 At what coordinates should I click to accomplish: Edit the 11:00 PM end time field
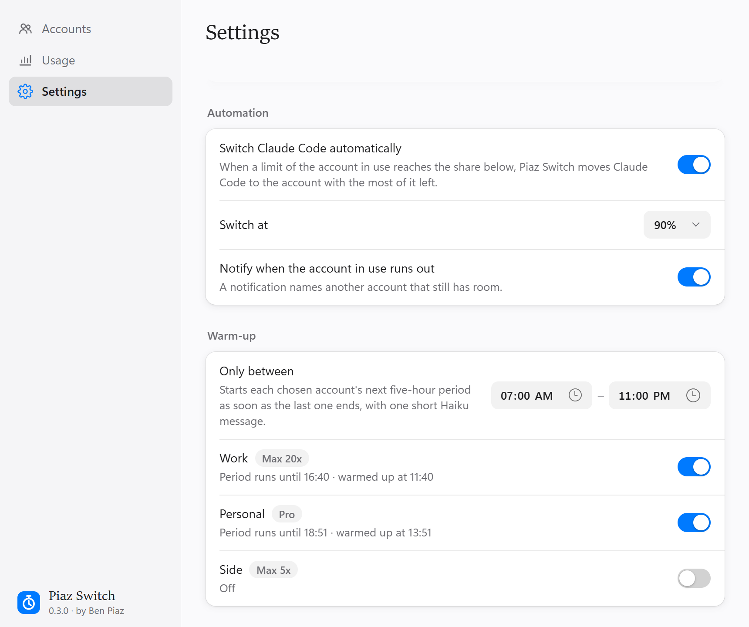660,395
